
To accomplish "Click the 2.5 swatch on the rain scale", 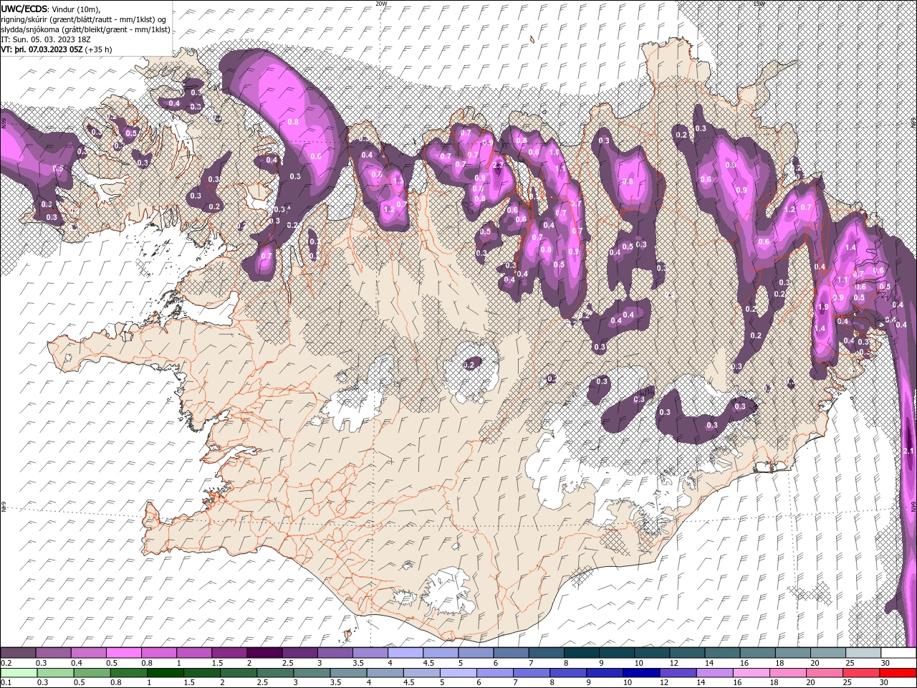I will click(274, 673).
